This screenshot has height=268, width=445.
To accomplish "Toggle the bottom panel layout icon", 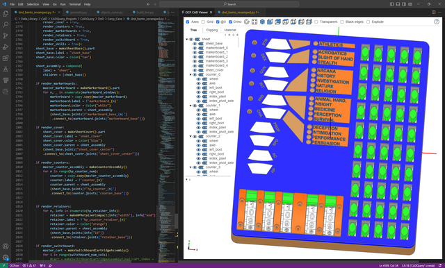I will [x=398, y=4].
